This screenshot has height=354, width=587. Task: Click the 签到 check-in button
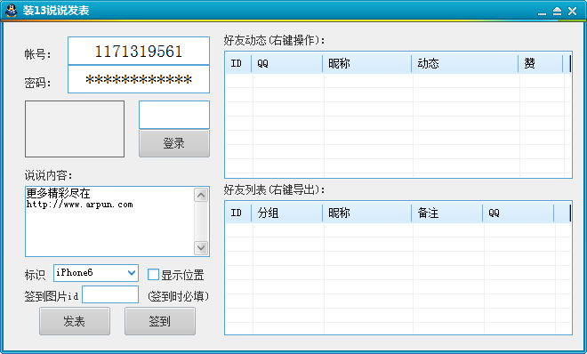(x=160, y=321)
